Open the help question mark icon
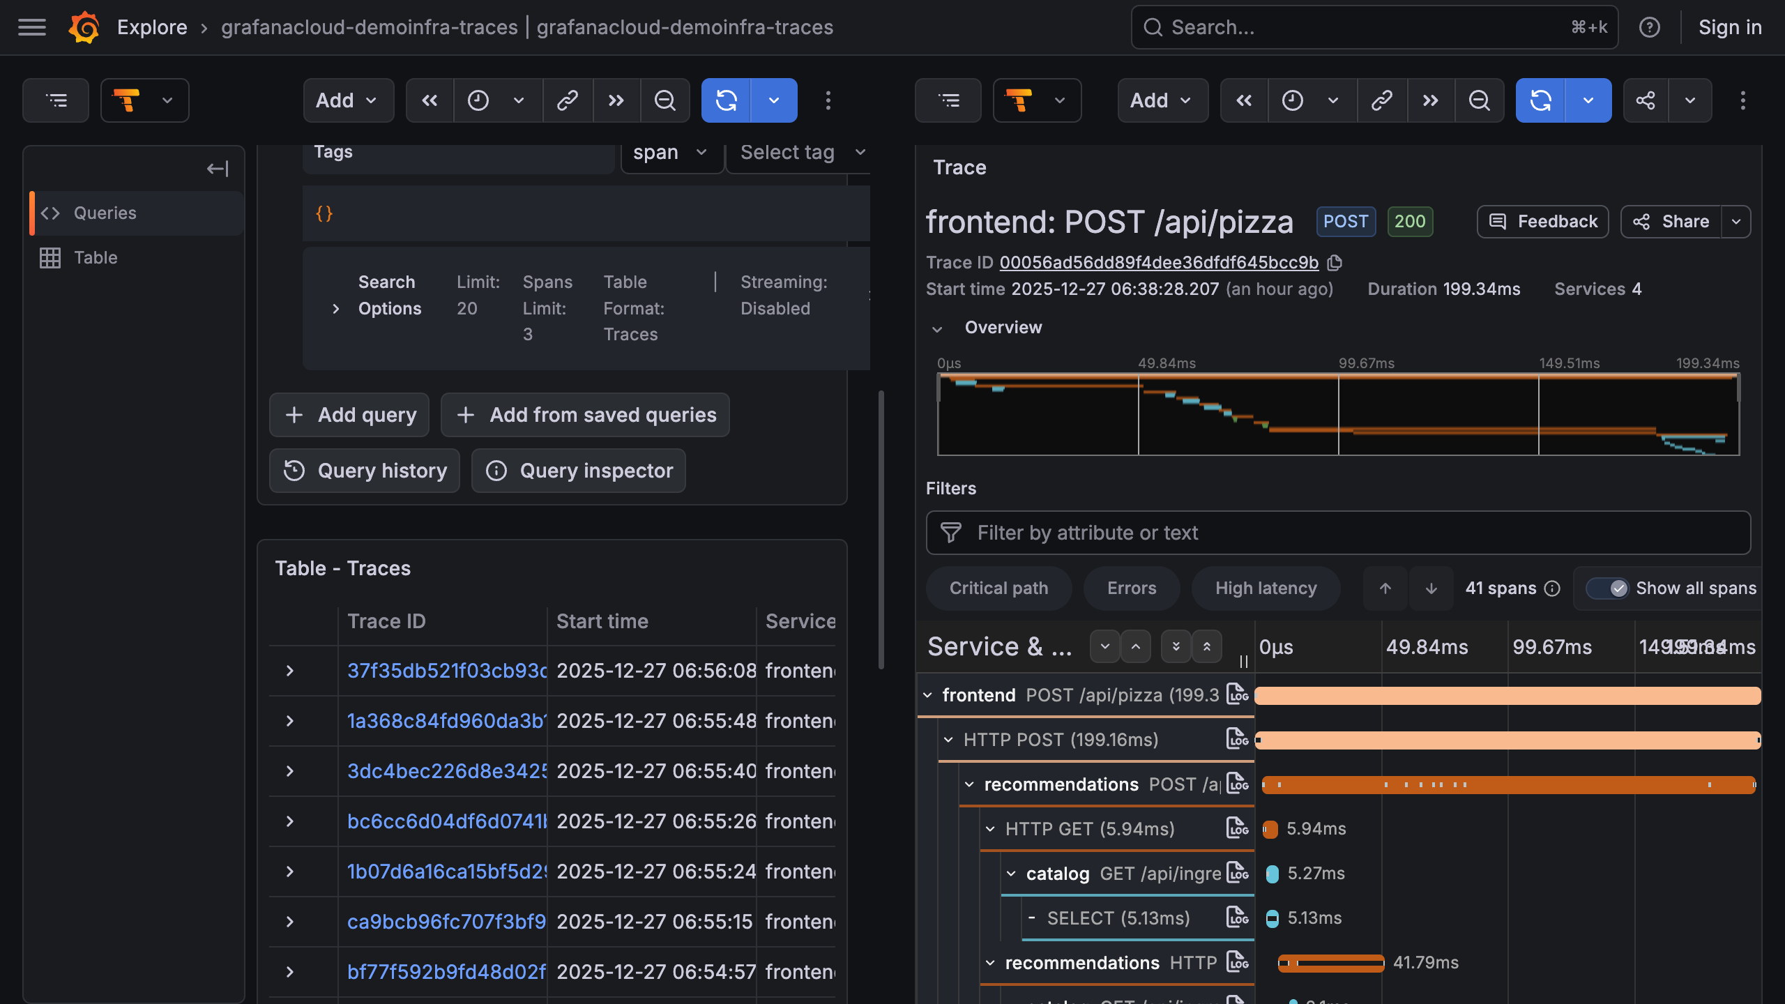This screenshot has width=1785, height=1004. tap(1649, 27)
